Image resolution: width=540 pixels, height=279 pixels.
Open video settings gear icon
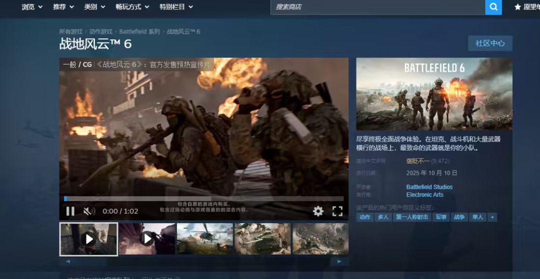(x=318, y=211)
